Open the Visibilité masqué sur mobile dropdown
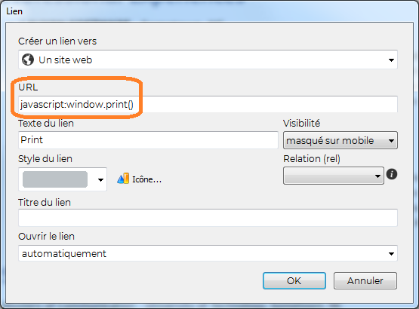This screenshot has width=419, height=309. [340, 140]
